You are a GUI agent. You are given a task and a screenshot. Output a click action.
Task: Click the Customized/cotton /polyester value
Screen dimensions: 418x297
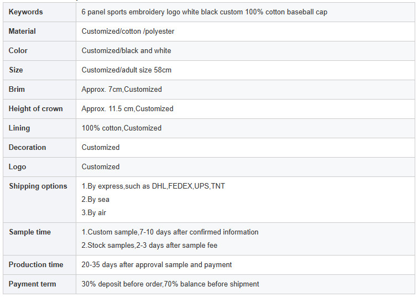click(x=128, y=32)
